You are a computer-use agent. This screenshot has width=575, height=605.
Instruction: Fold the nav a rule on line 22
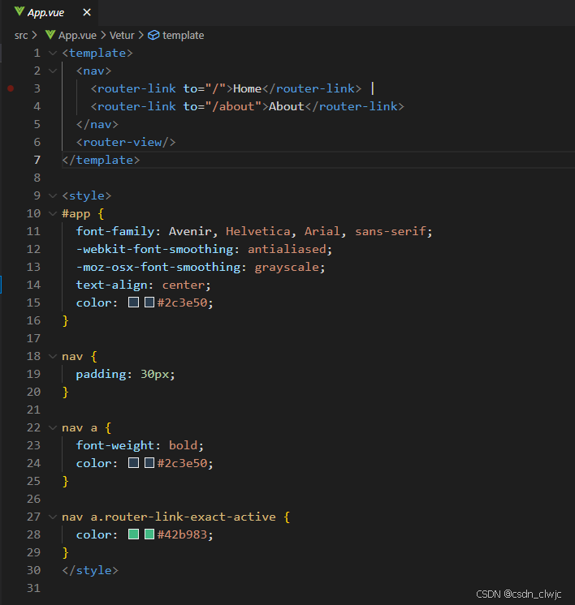tap(53, 428)
